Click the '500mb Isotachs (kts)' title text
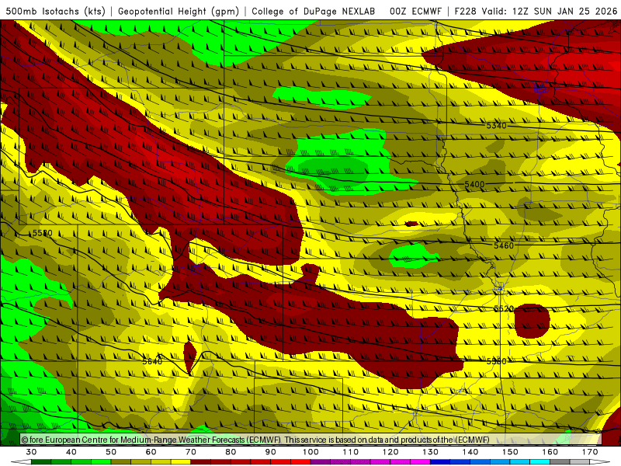 coord(55,11)
